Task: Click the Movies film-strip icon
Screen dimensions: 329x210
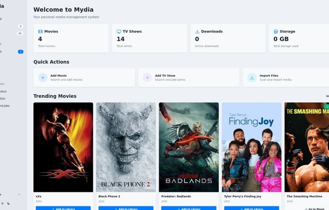Action: pos(40,31)
